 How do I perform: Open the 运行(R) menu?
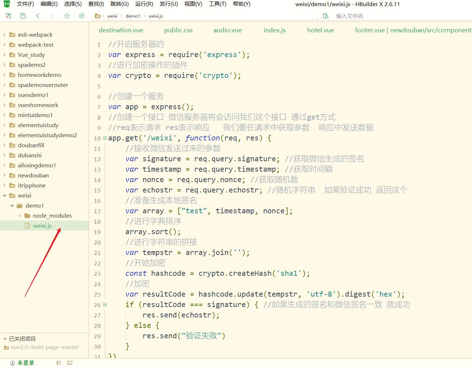click(x=144, y=4)
